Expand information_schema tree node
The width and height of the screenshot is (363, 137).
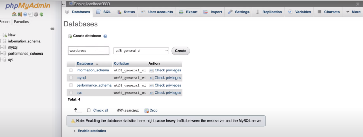coord(1,41)
